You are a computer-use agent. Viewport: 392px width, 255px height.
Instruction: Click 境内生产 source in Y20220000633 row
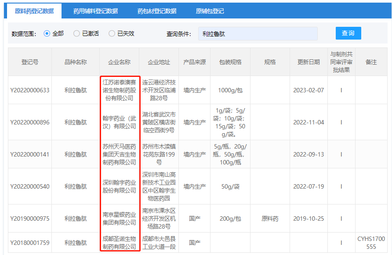coord(195,90)
